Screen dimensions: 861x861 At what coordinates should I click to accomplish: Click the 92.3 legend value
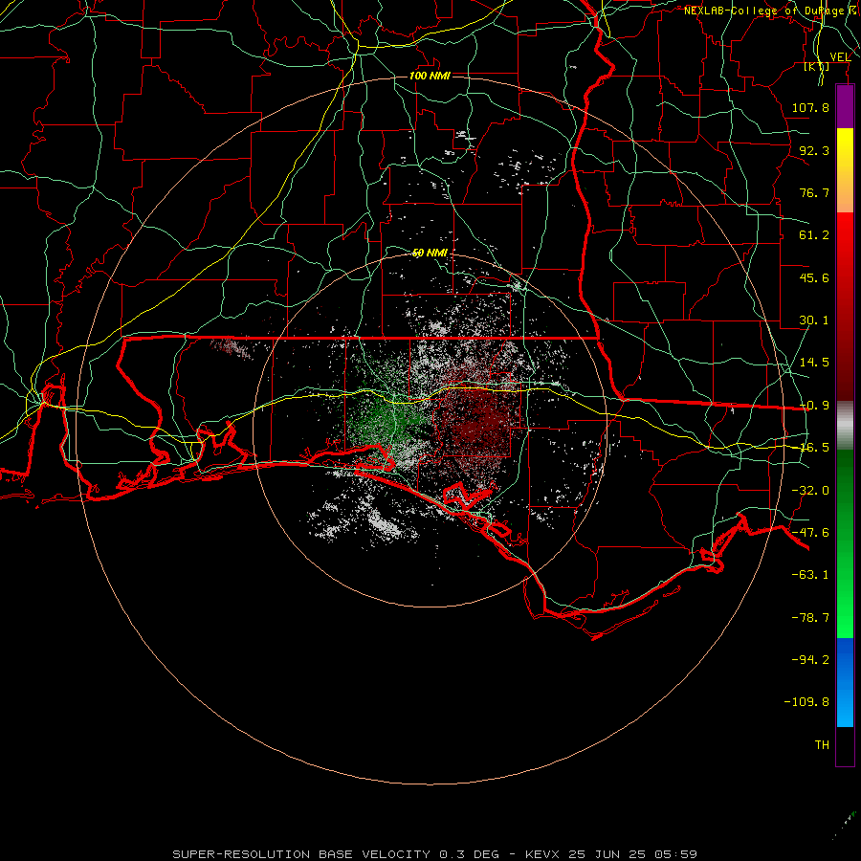pyautogui.click(x=814, y=150)
